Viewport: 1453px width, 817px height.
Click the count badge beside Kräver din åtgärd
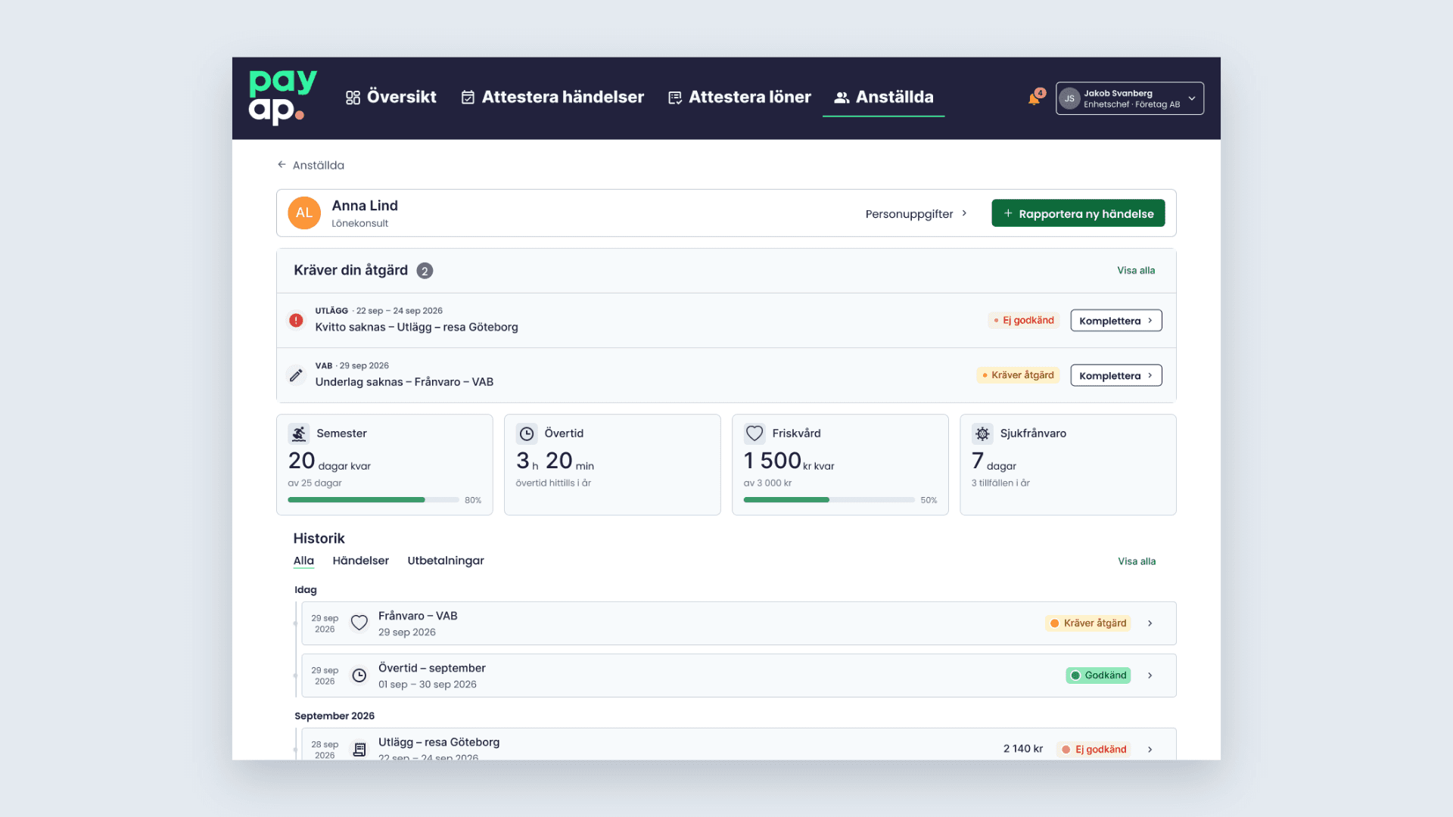pos(425,271)
